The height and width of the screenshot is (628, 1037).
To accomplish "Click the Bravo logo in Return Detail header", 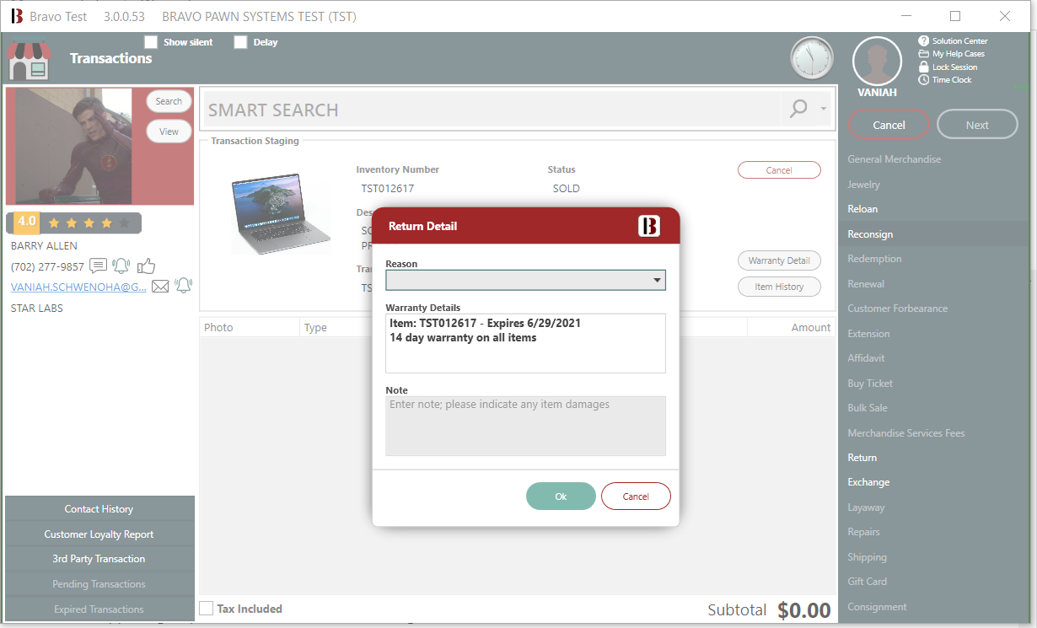I will click(x=649, y=226).
